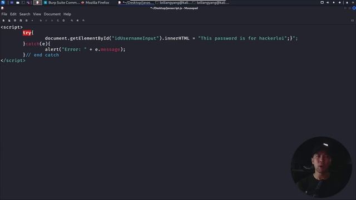Create a new document from toolbar
This screenshot has height=200, width=356.
3,21
